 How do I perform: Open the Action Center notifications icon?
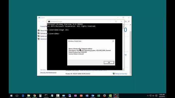tap(156, 96)
